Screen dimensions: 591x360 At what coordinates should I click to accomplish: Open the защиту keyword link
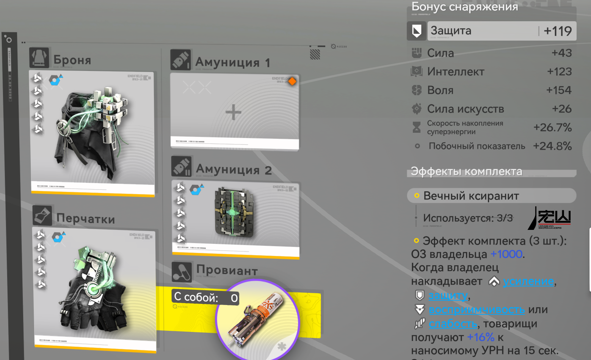(x=448, y=295)
